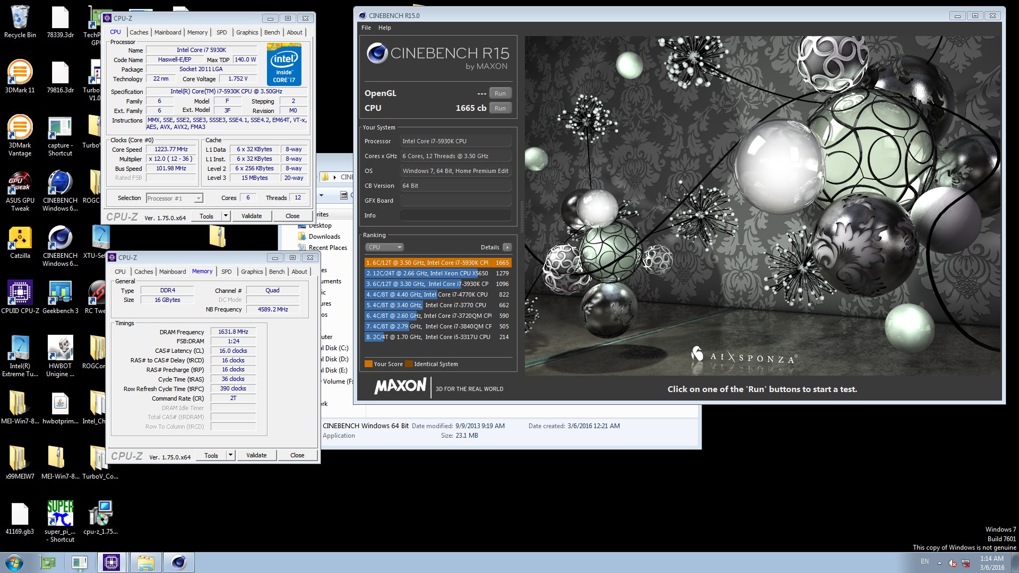
Task: Launch 3DMark 11 desktop shortcut
Action: (x=20, y=77)
